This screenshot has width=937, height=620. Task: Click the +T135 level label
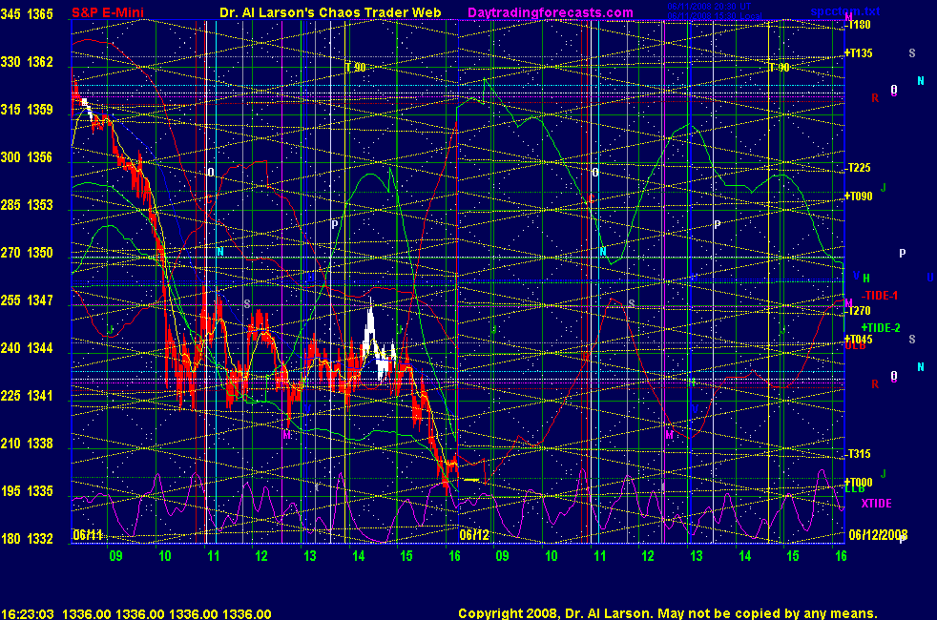point(858,53)
